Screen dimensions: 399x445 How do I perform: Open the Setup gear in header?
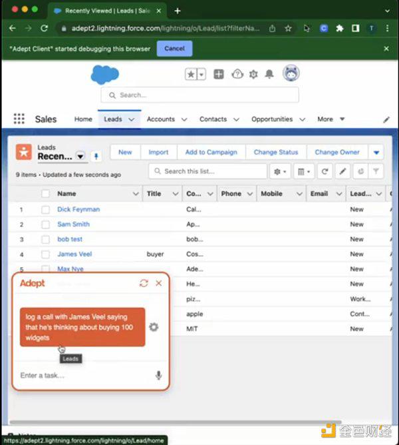[x=253, y=75]
